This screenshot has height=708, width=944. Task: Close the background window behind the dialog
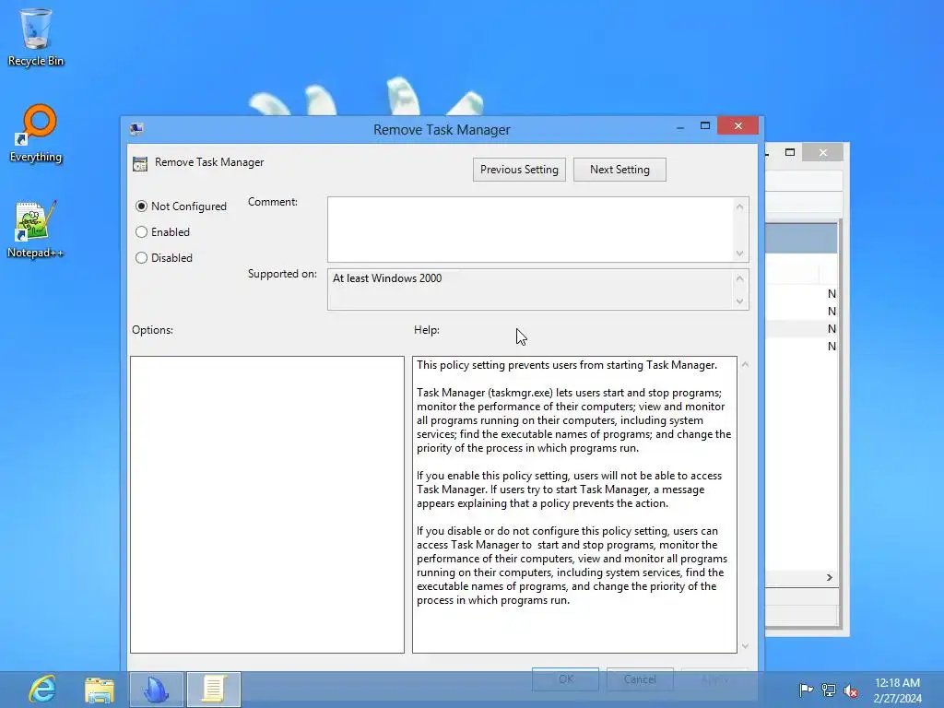[x=823, y=153]
